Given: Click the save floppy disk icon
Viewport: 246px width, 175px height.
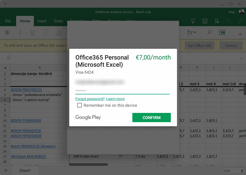Looking at the screenshot, I should tap(205, 21).
